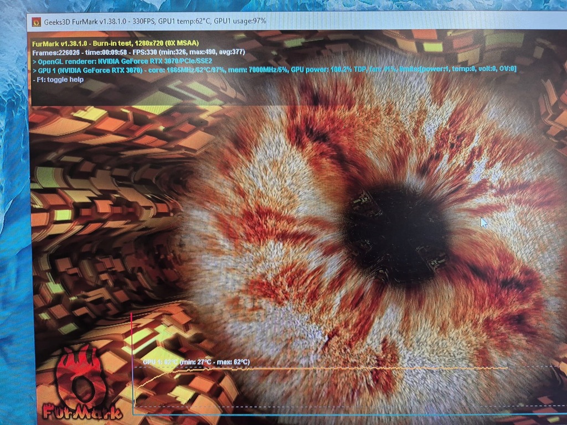567x425 pixels.
Task: Click the orange GPU temperature graph line
Action: click(x=321, y=369)
